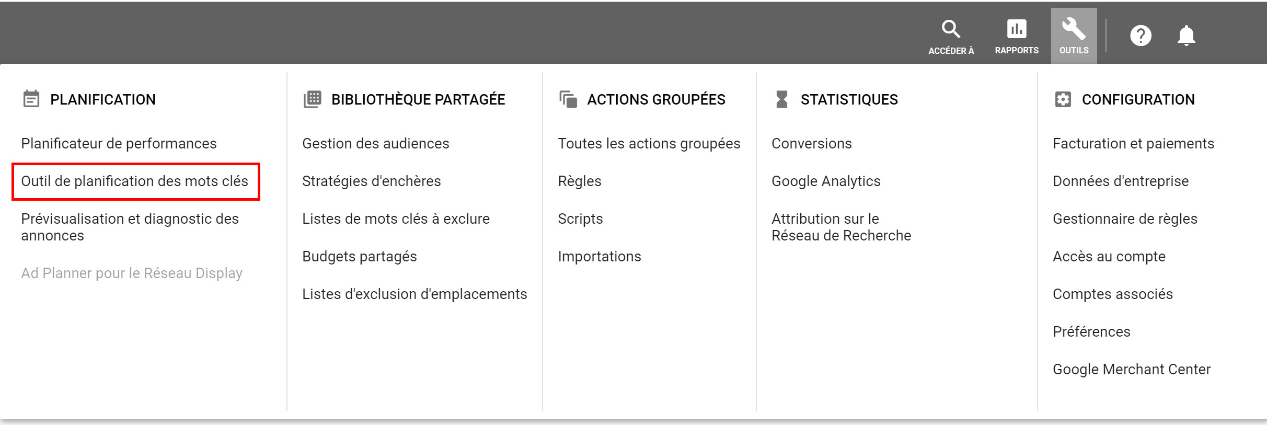
Task: Click the Planification calendar icon
Action: coord(31,99)
